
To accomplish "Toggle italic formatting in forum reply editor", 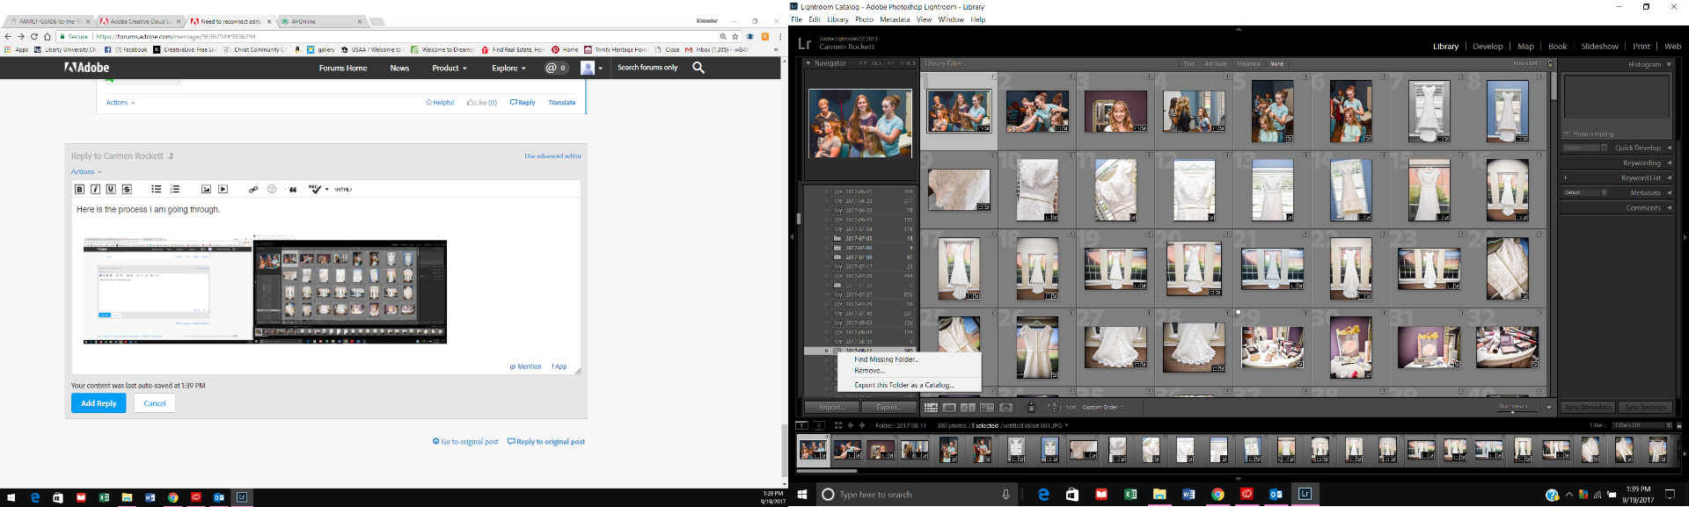I will (x=95, y=189).
